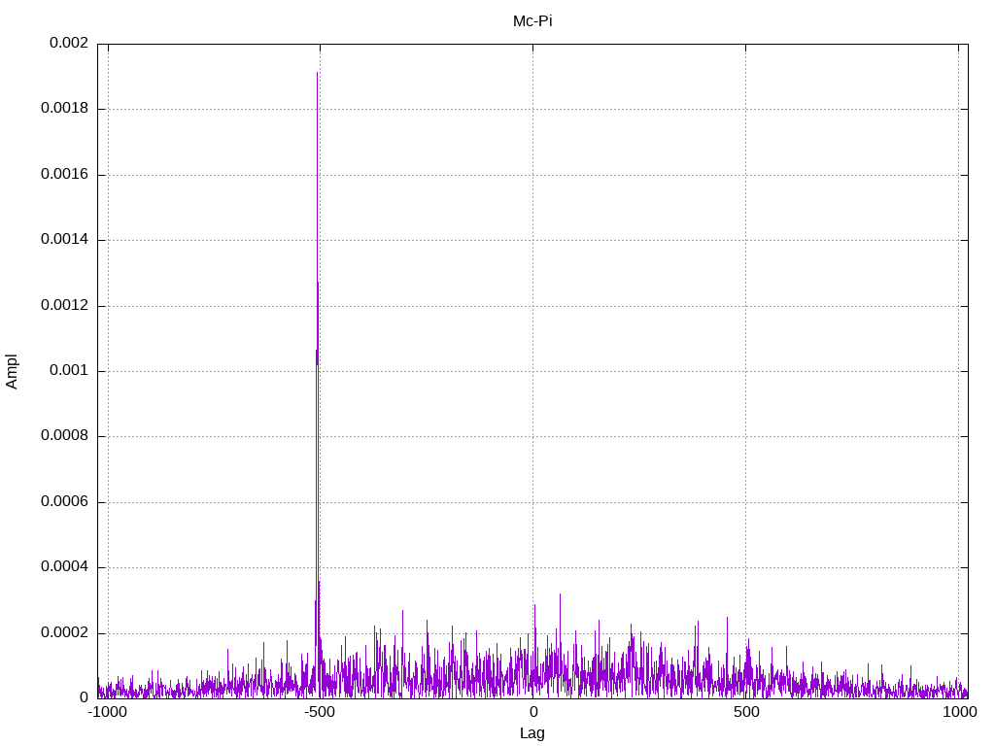Click the 0.0016 y-axis tick label
The height and width of the screenshot is (746, 995).
pyautogui.click(x=64, y=175)
